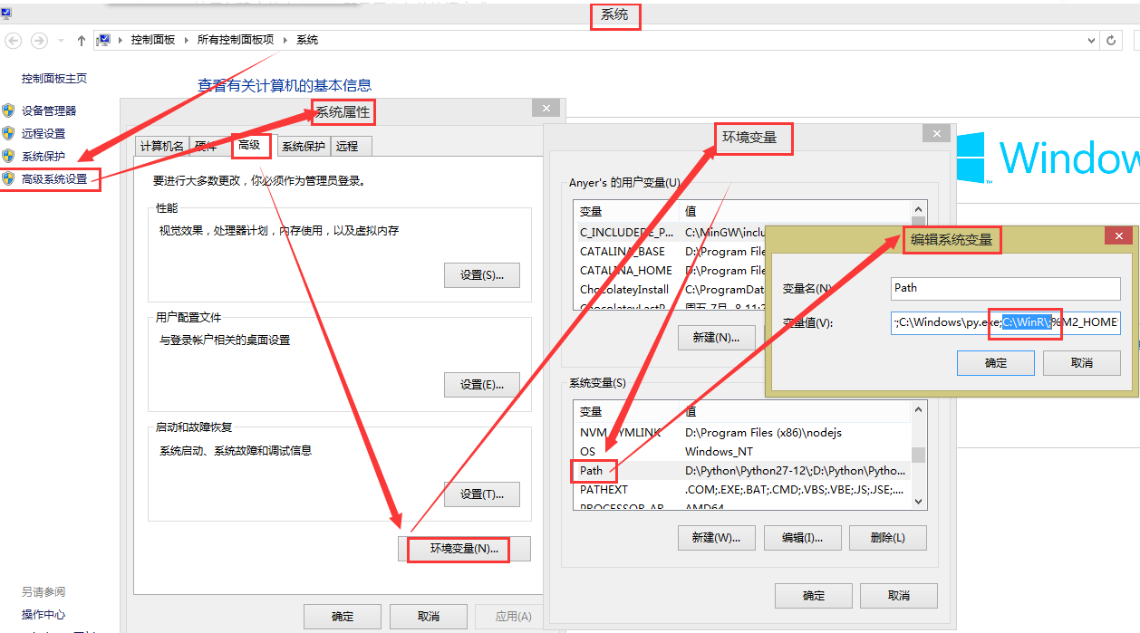Click the forward navigation arrow

pyautogui.click(x=39, y=41)
